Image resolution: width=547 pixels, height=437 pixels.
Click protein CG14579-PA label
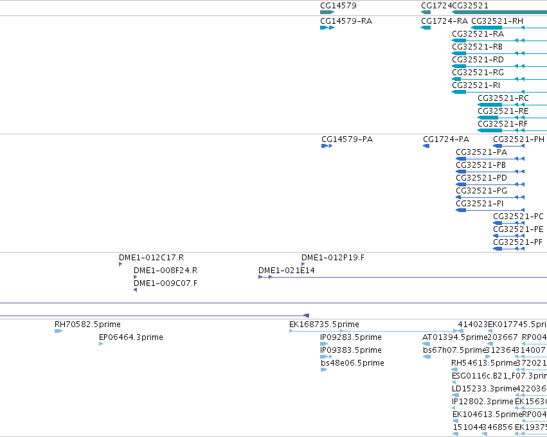point(347,139)
